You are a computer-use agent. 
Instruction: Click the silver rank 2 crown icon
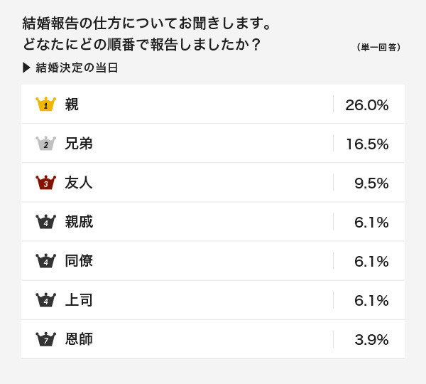coord(46,143)
